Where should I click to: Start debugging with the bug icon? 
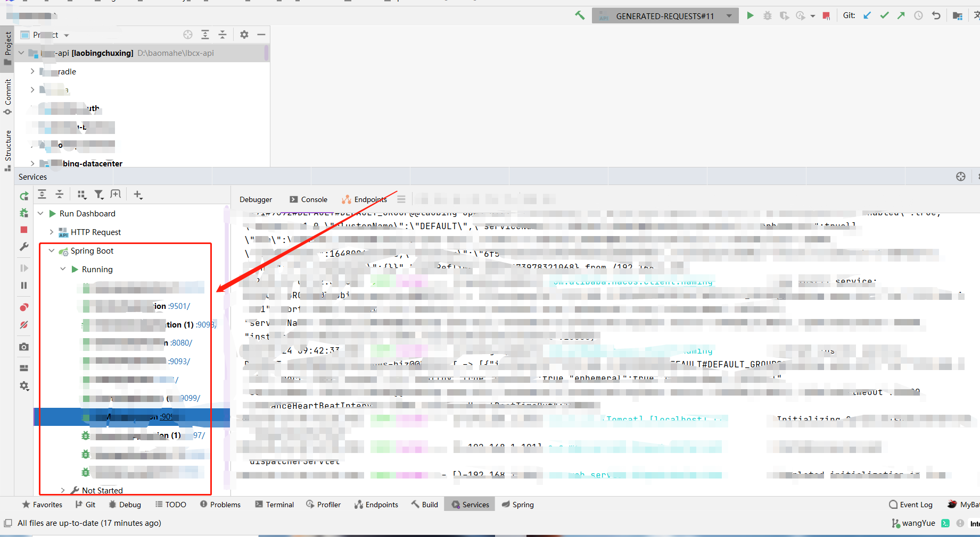pyautogui.click(x=767, y=15)
